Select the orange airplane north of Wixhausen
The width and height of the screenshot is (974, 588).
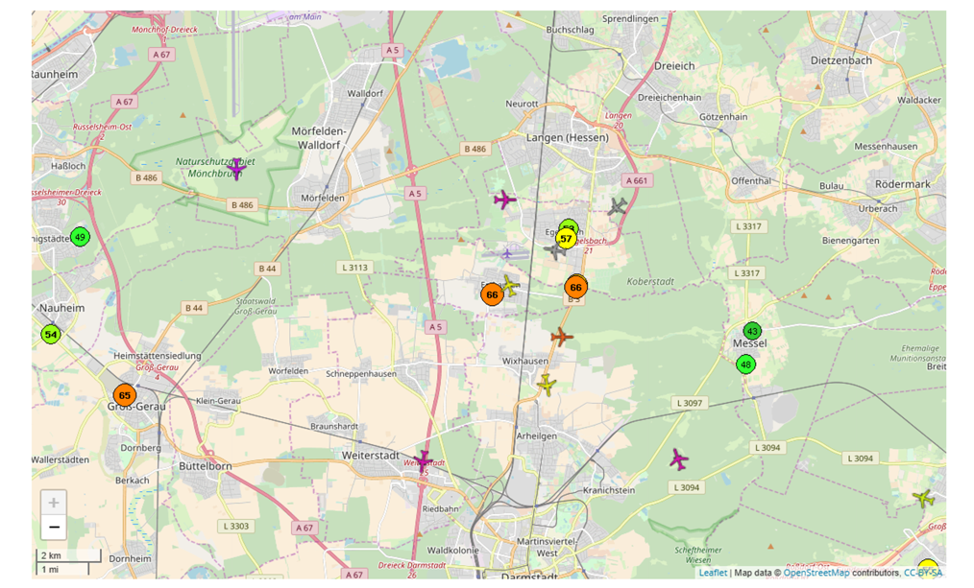point(562,337)
